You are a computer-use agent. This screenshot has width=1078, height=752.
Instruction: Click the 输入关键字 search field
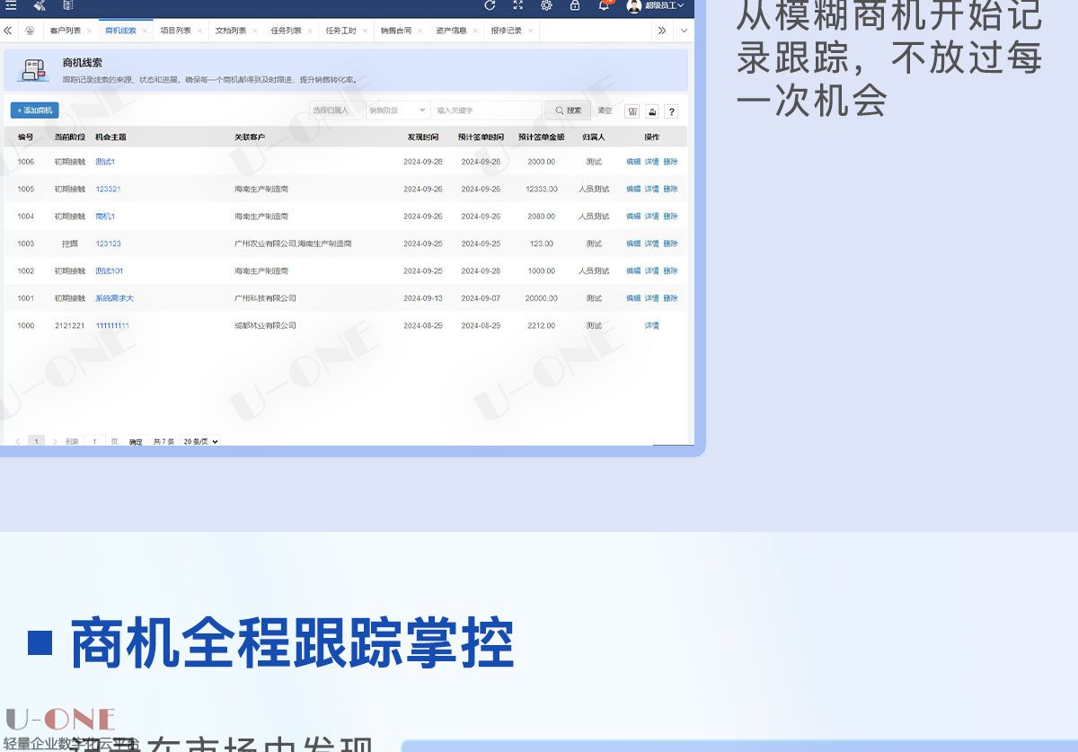pos(485,111)
